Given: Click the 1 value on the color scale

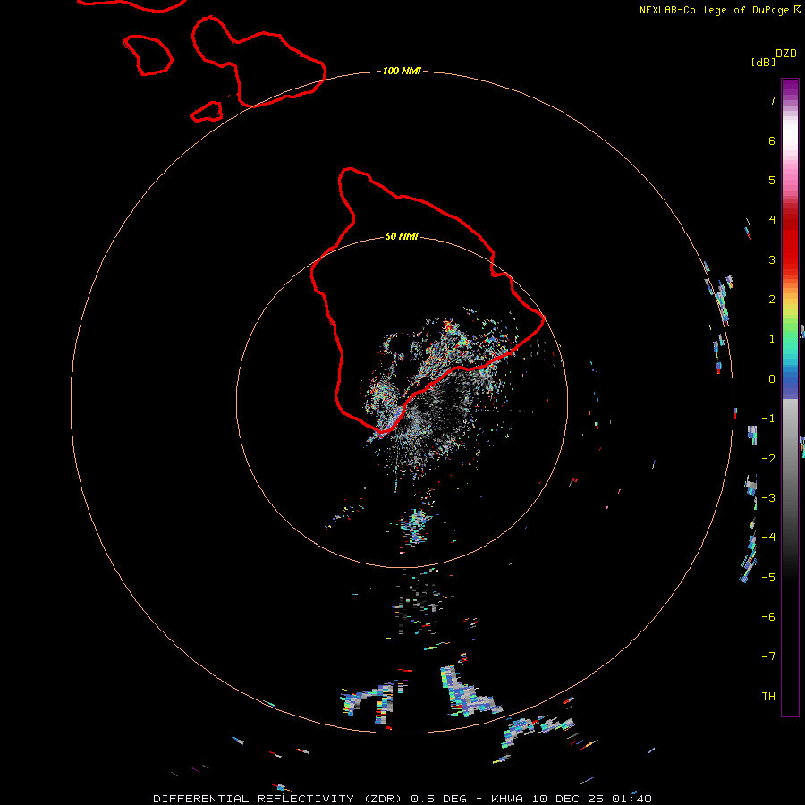Looking at the screenshot, I should 772,339.
